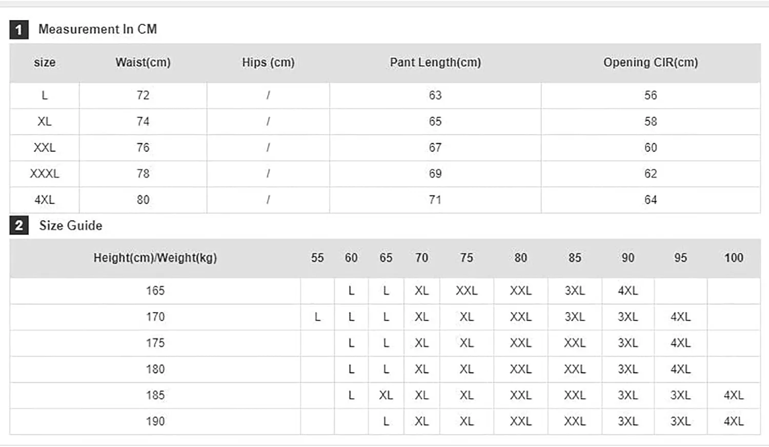Viewport: 769px width, 447px height.
Task: Click the XL cell for 185 cm, 65 kg
Action: (x=386, y=395)
